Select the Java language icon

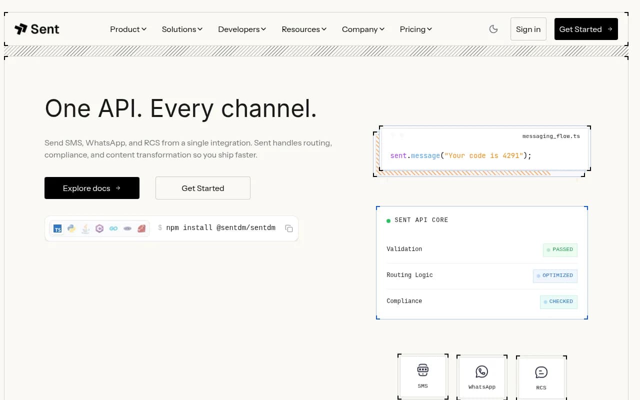(85, 228)
